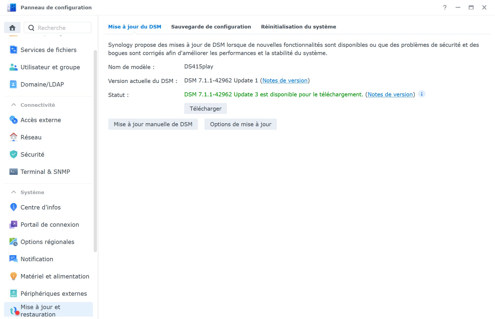495x319 pixels.
Task: Click the home icon button
Action: coord(12,28)
